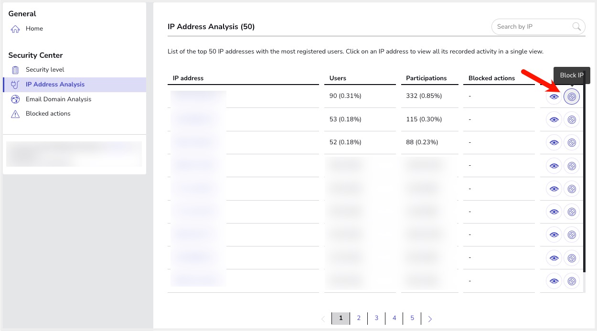The width and height of the screenshot is (597, 331).
Task: Click the Security level clipboard icon
Action: pos(15,70)
